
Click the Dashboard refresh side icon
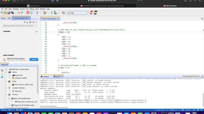tap(2, 70)
